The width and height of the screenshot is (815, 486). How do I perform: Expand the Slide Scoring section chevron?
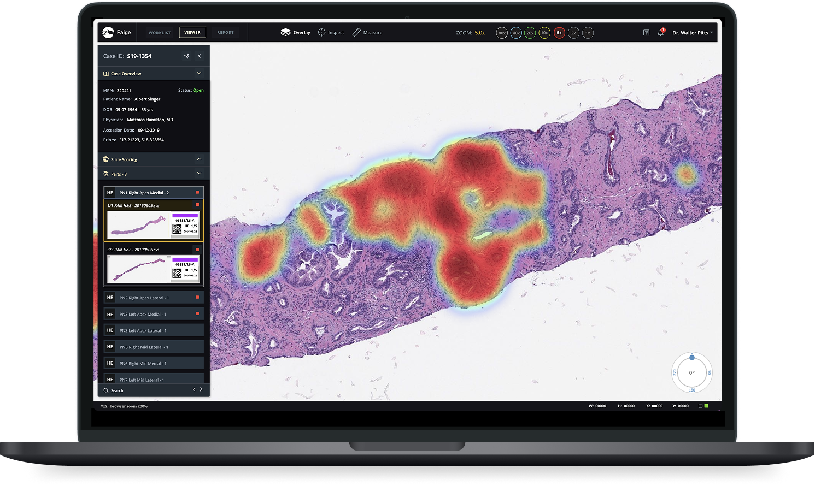pyautogui.click(x=199, y=159)
